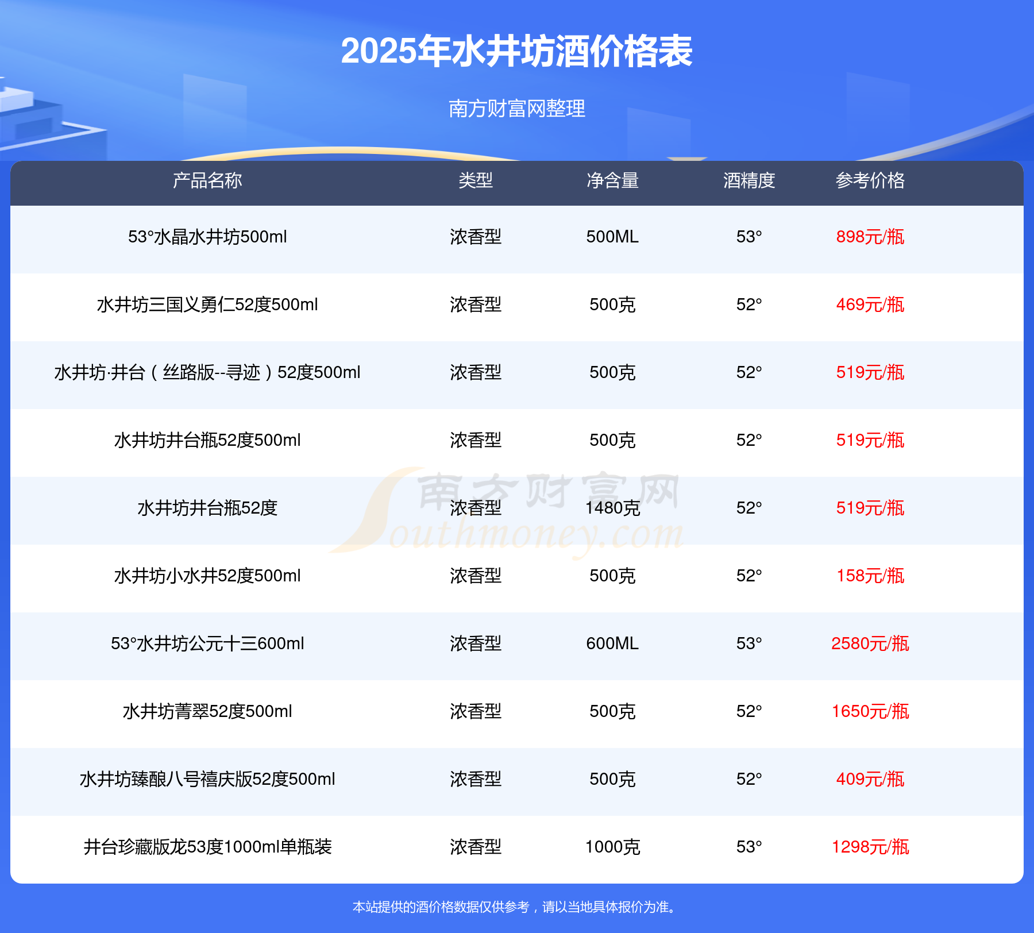Image resolution: width=1034 pixels, height=933 pixels.
Task: Select the 净含量 column header
Action: pyautogui.click(x=612, y=180)
